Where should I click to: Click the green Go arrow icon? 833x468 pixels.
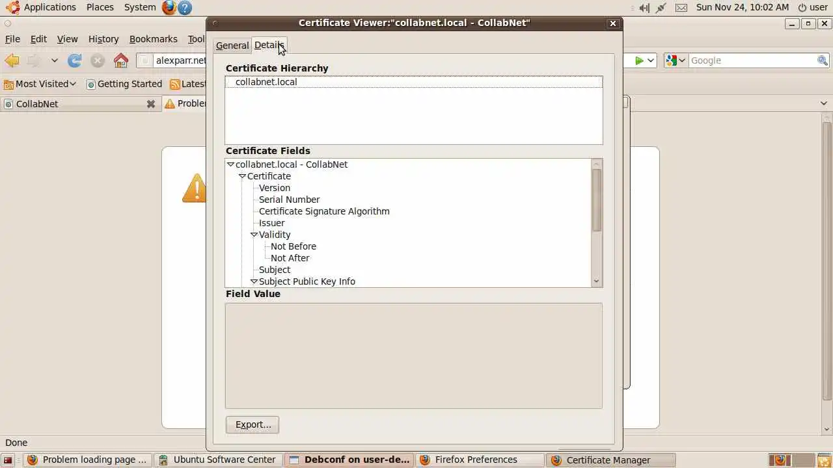click(639, 60)
